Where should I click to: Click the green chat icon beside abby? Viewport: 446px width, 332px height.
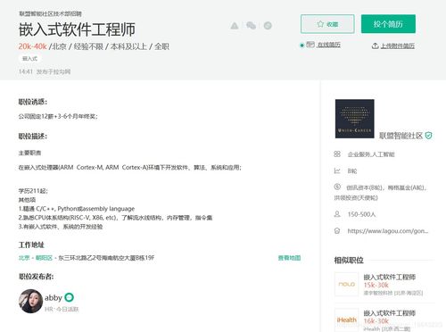click(69, 297)
